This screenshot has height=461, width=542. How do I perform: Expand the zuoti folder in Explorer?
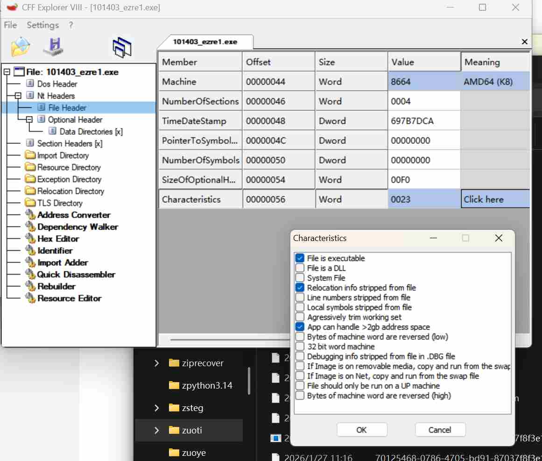click(x=156, y=430)
